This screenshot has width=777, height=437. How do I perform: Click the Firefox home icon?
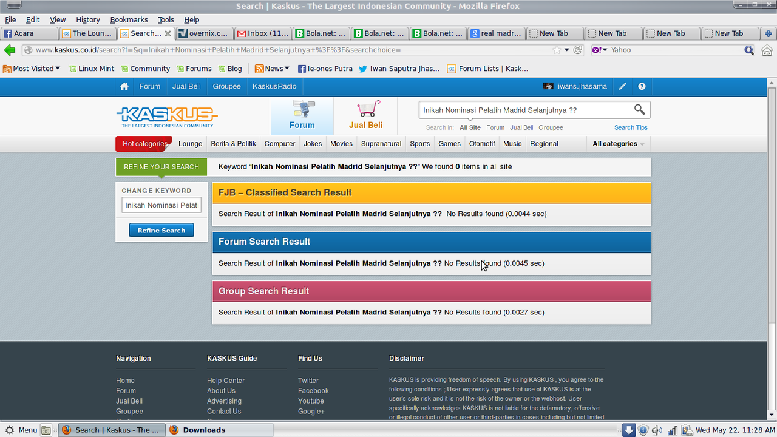(767, 50)
